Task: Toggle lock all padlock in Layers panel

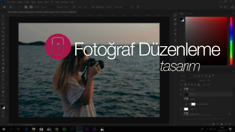Action: tap(199, 85)
